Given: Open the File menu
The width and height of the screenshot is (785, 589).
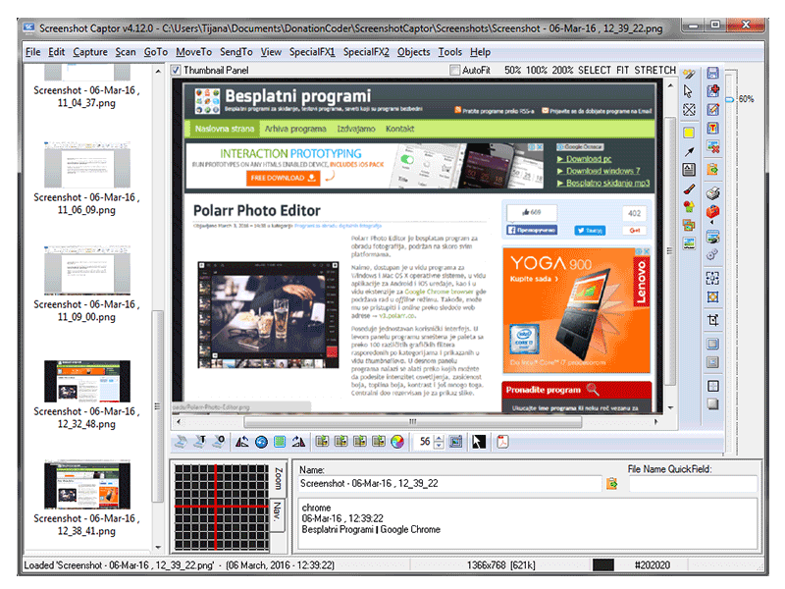Looking at the screenshot, I should pos(33,52).
